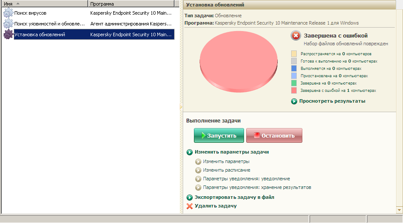The height and width of the screenshot is (223, 403).
Task: Click Приостановлена на 0 компьютерах legend text
Action: click(334, 76)
